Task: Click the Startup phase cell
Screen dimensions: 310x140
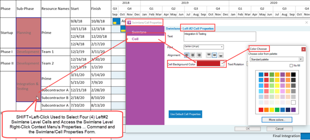Action: (8, 33)
